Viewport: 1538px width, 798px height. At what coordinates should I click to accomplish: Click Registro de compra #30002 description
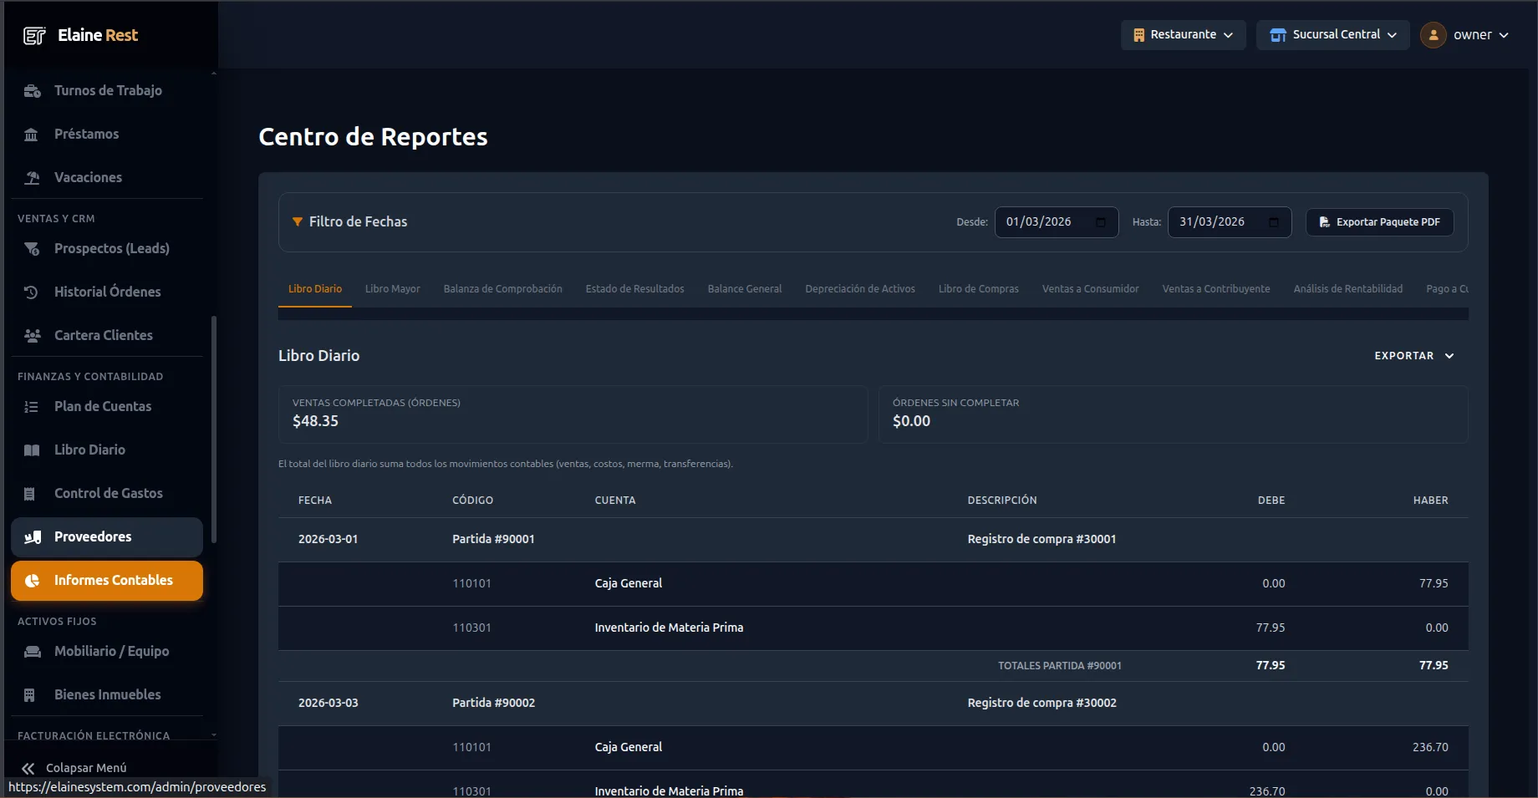(1041, 704)
